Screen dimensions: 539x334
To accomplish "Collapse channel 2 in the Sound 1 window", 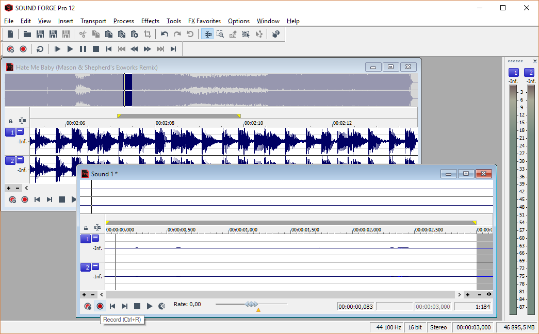I will click(x=95, y=266).
